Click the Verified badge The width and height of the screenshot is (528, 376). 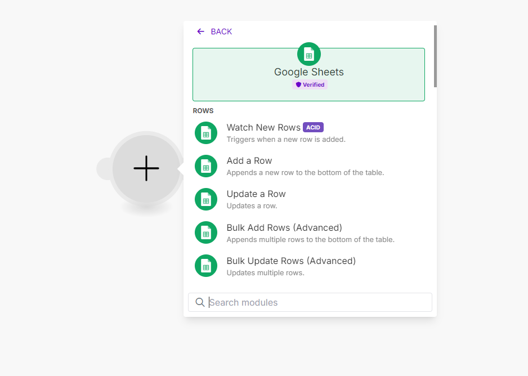pos(310,85)
